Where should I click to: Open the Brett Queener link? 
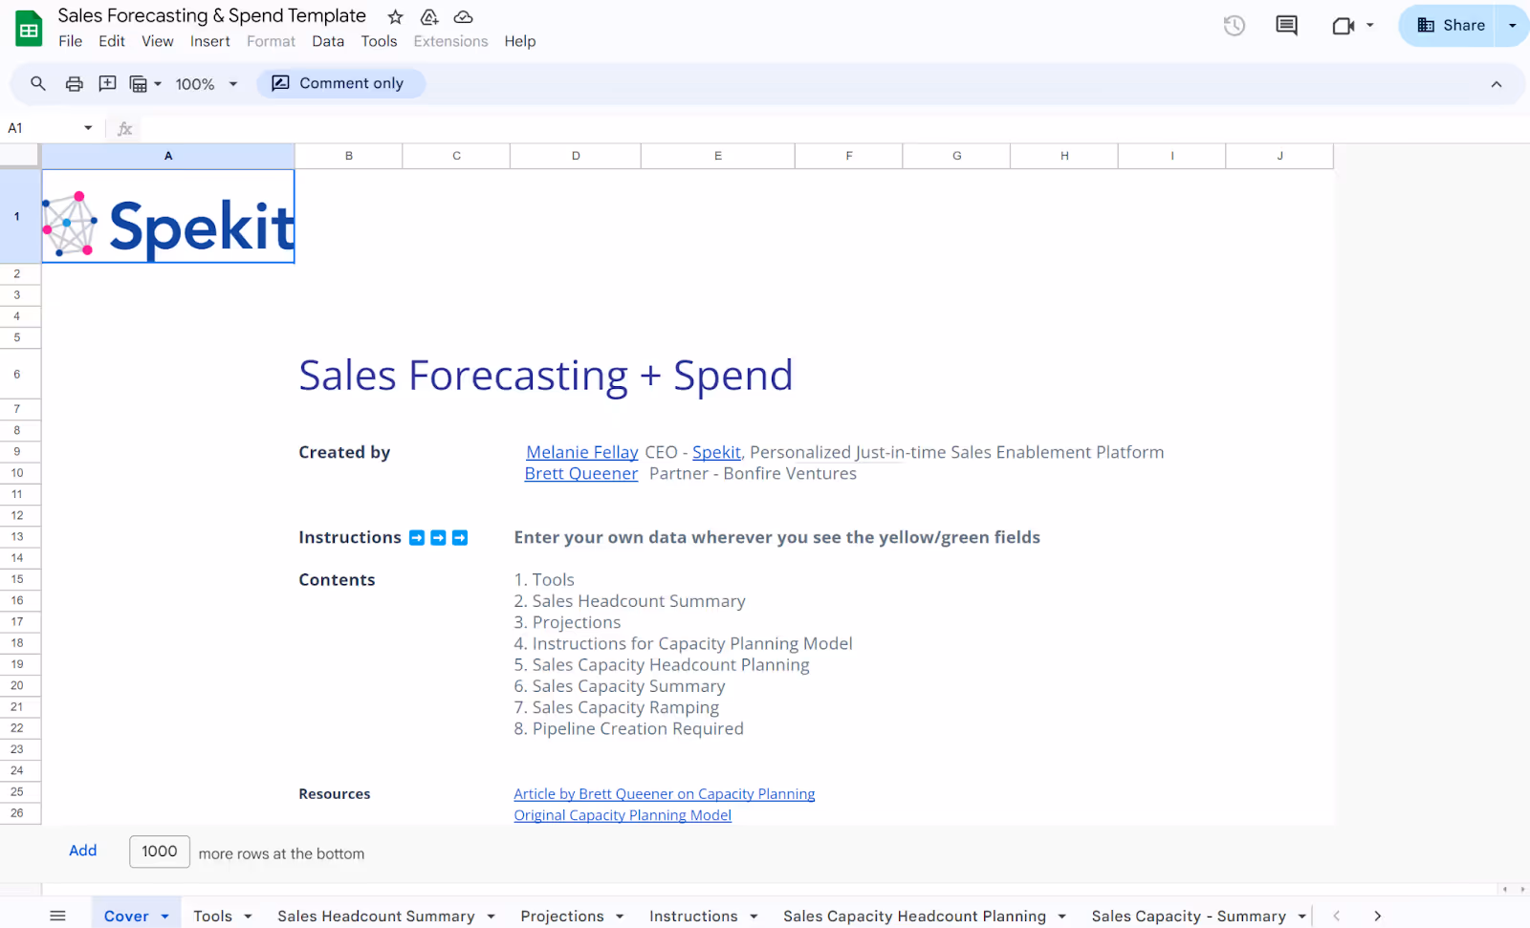point(580,473)
